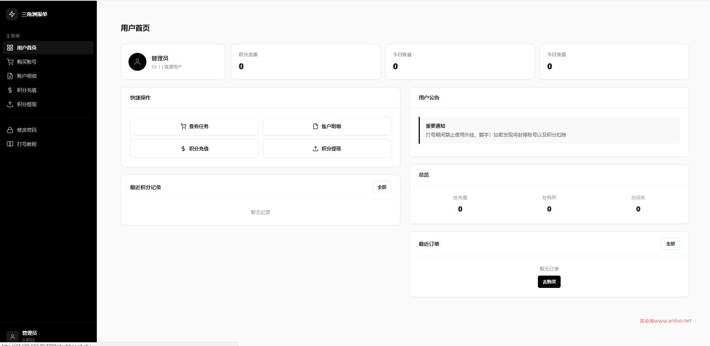
Task: Click 全部 button in 最近积分记录
Action: (382, 187)
